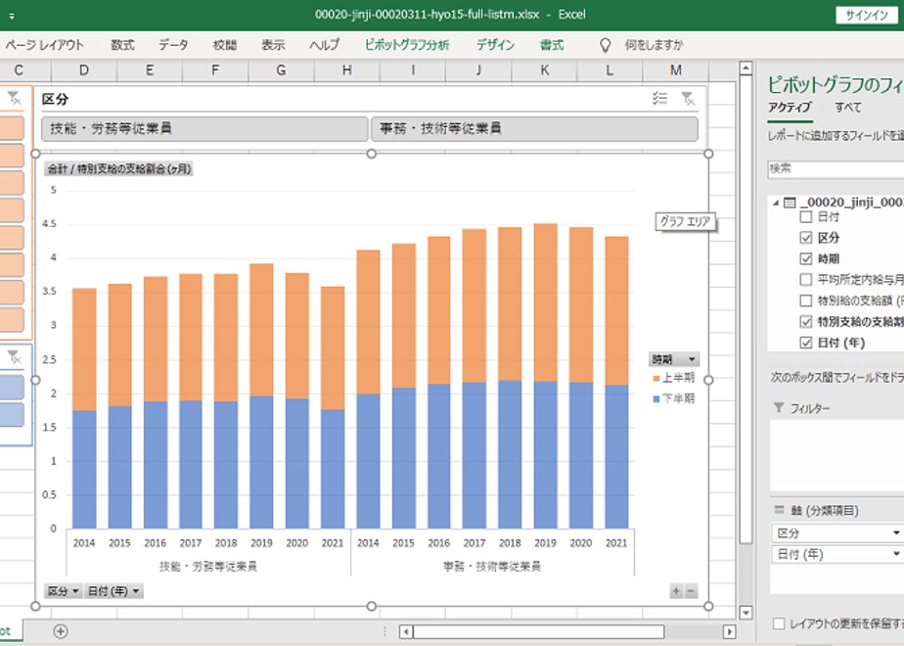Select column H header
The image size is (904, 646).
[x=346, y=70]
